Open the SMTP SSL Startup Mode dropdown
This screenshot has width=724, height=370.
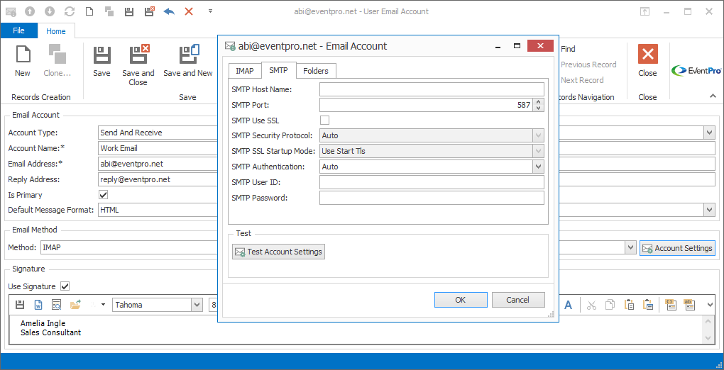pos(538,151)
